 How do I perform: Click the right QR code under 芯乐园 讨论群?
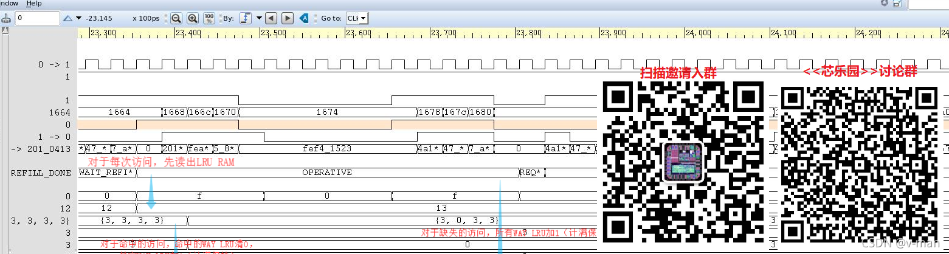(859, 164)
